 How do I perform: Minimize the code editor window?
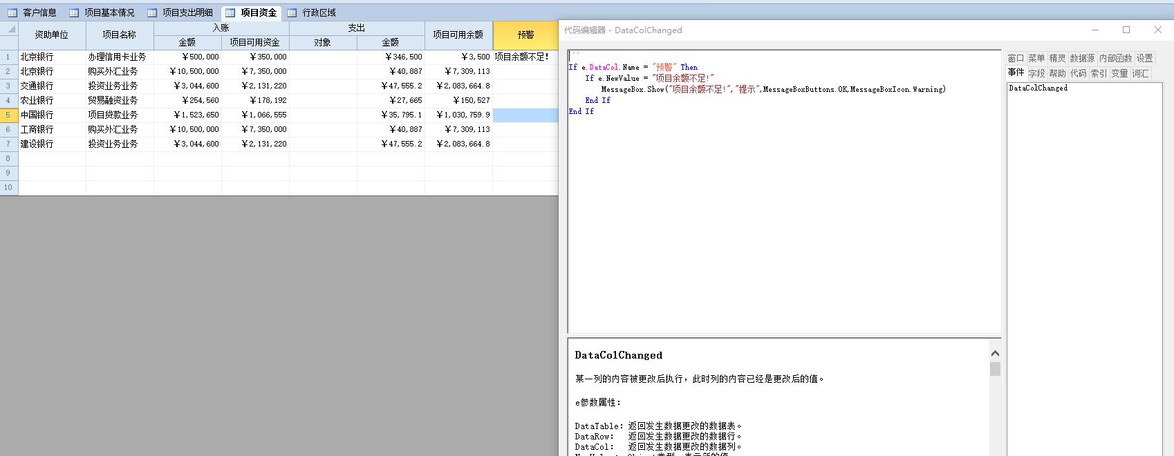(1095, 30)
